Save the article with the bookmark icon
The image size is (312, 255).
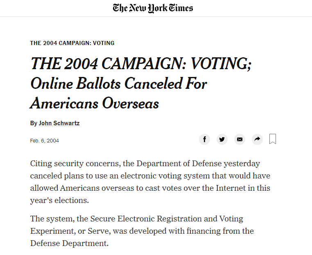(273, 139)
